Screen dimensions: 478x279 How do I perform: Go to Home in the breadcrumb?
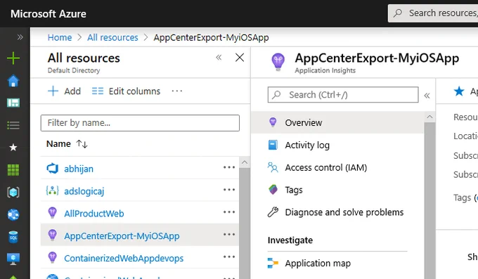pyautogui.click(x=60, y=37)
